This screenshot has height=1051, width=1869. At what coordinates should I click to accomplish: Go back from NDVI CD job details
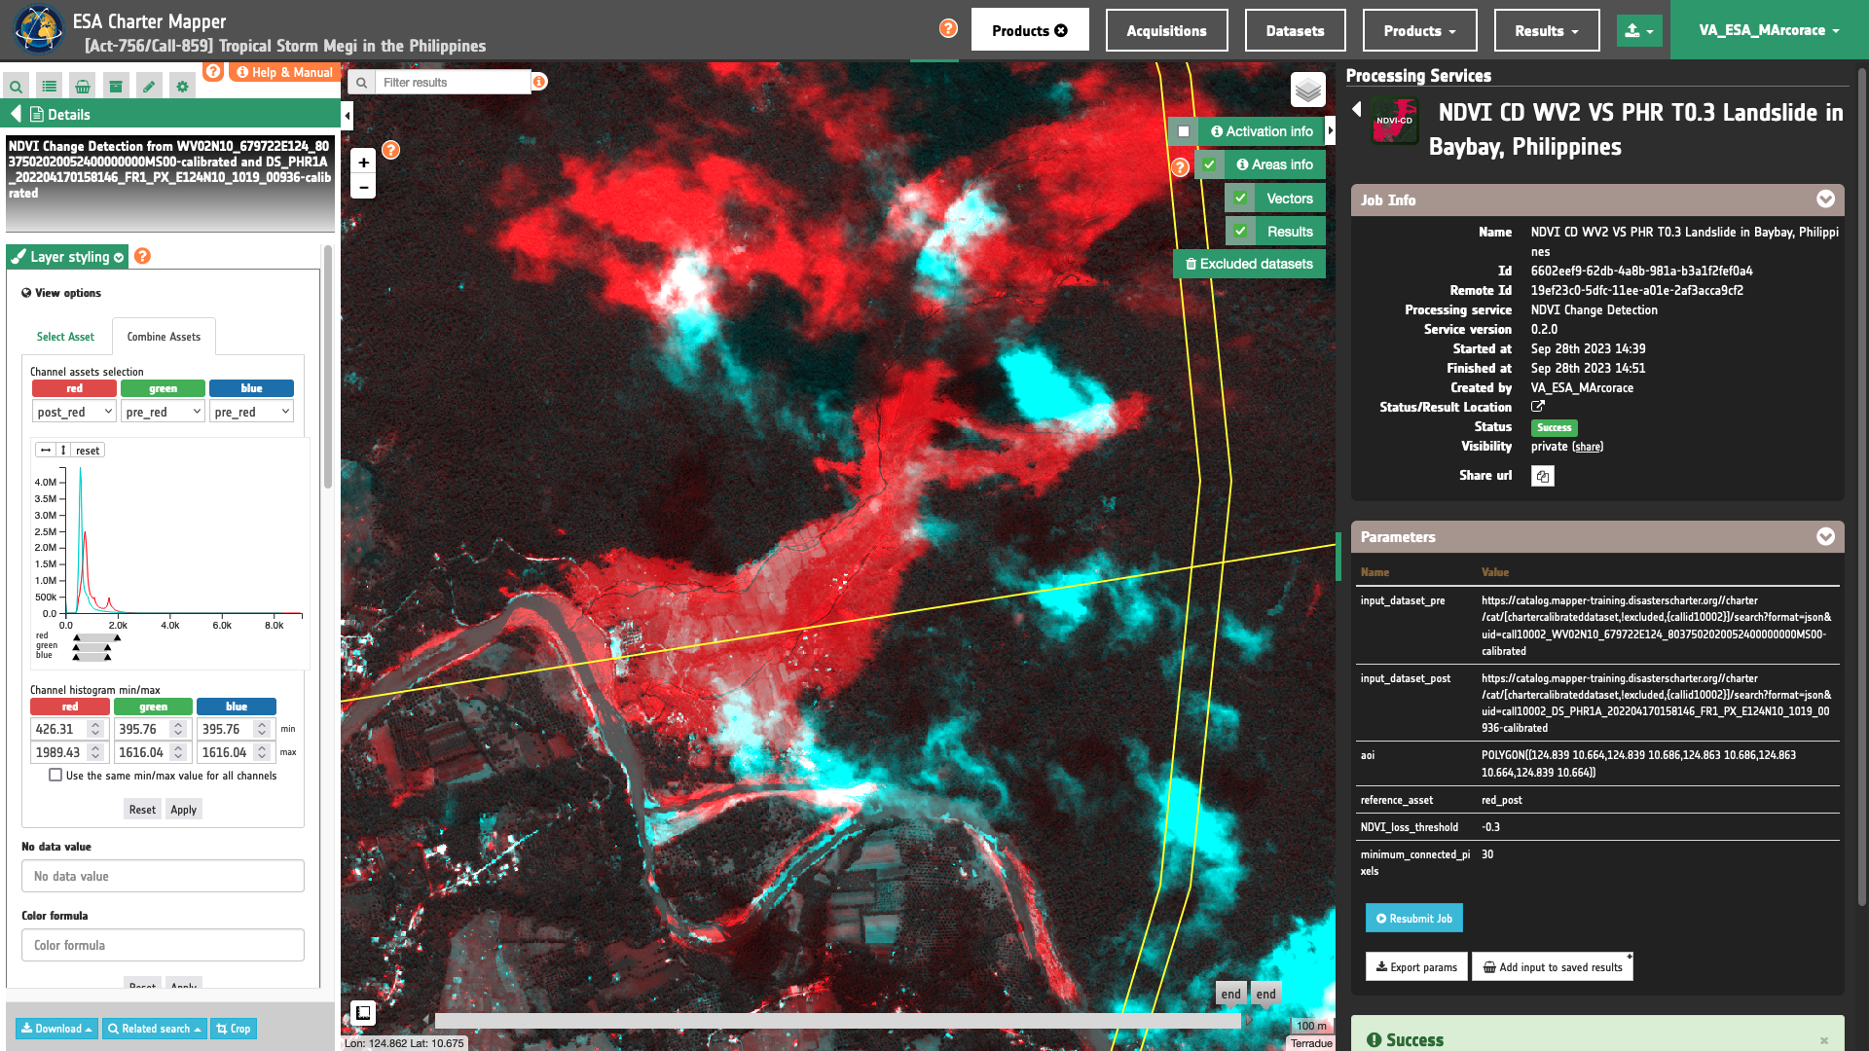(x=1357, y=109)
